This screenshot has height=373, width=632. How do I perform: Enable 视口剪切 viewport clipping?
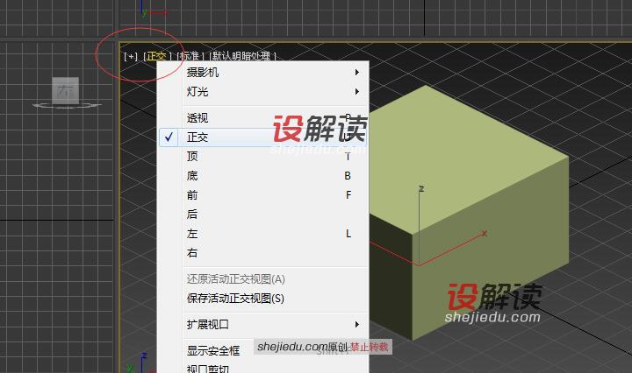(207, 369)
